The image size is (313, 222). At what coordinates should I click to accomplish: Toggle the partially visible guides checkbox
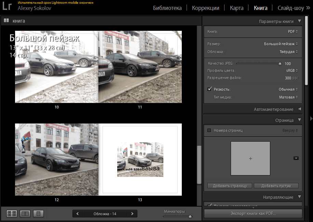point(209,205)
